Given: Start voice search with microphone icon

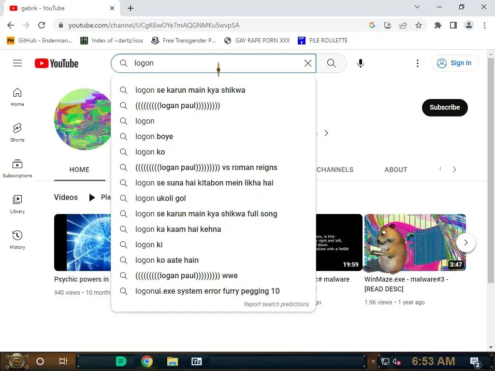Looking at the screenshot, I should pyautogui.click(x=360, y=63).
